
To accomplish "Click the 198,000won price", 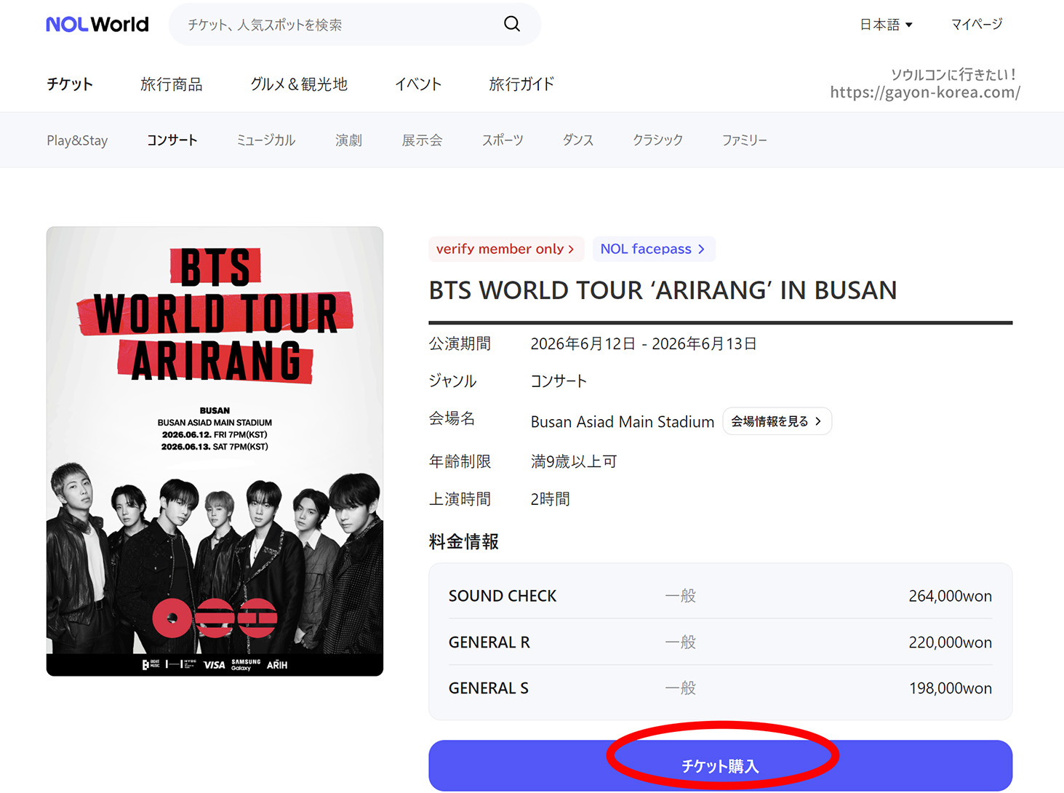I will [950, 688].
